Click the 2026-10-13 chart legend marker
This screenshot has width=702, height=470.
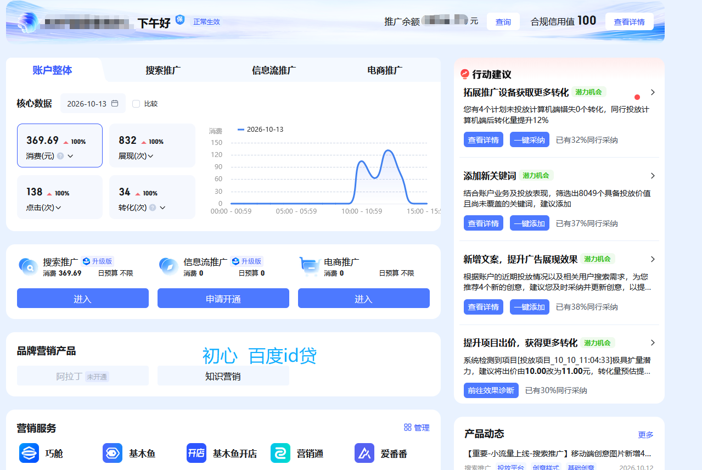tap(241, 130)
